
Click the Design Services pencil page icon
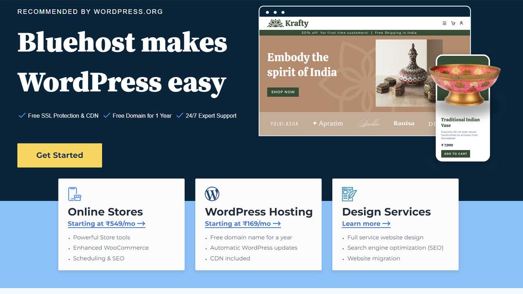[349, 194]
